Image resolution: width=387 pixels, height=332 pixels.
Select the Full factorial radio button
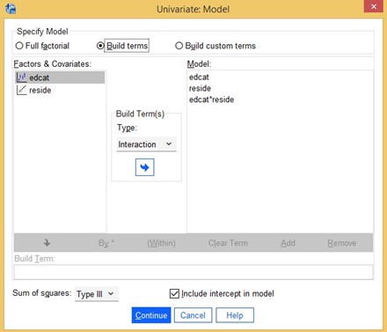19,46
